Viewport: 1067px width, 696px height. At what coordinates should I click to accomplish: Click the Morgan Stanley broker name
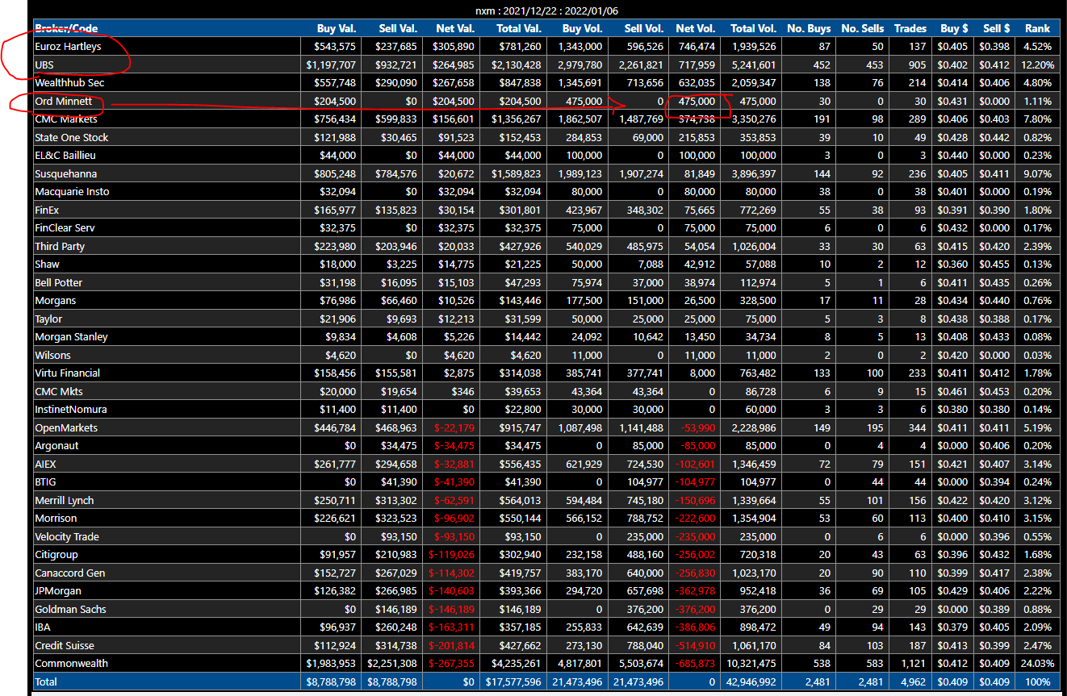pyautogui.click(x=71, y=336)
